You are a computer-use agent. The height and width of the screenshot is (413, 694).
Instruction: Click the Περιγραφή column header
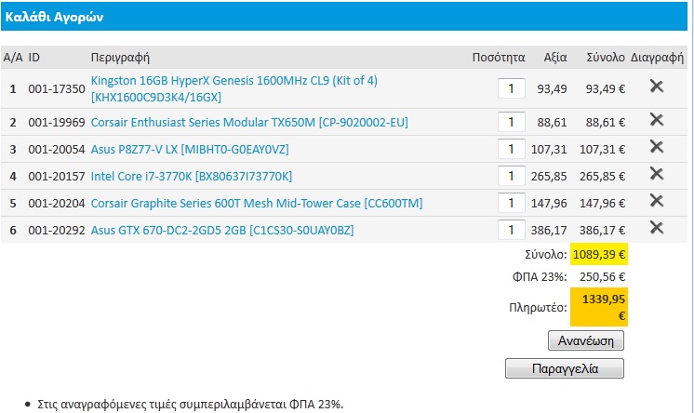pyautogui.click(x=120, y=57)
